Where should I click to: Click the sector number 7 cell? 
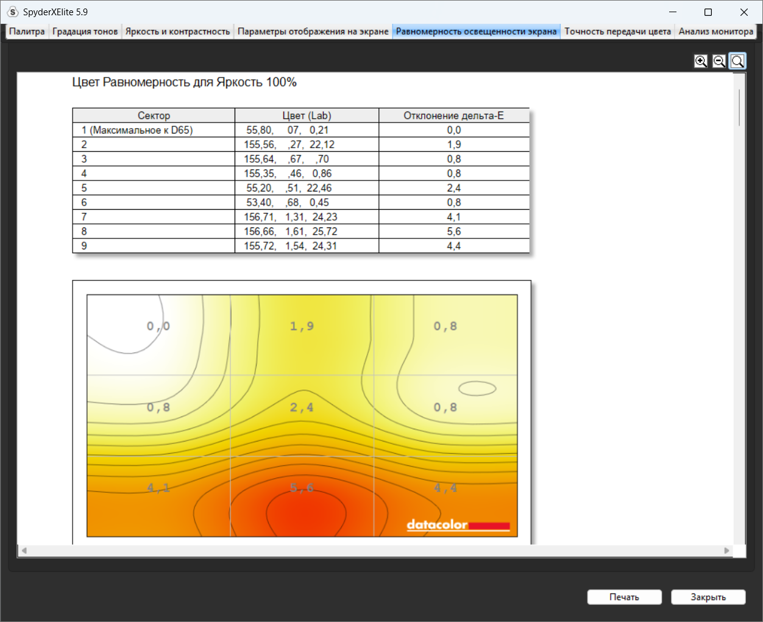tap(154, 217)
